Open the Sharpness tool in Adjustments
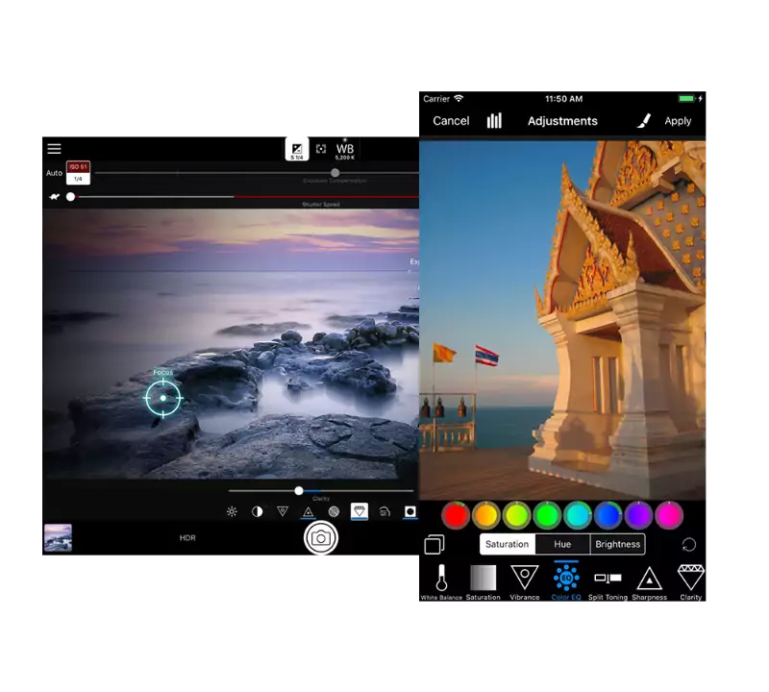The image size is (769, 692). click(x=650, y=581)
